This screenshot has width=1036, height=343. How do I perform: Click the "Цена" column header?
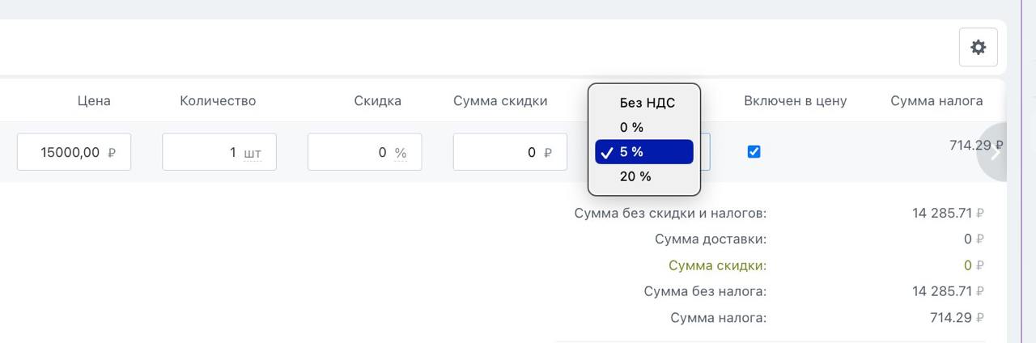[x=94, y=101]
